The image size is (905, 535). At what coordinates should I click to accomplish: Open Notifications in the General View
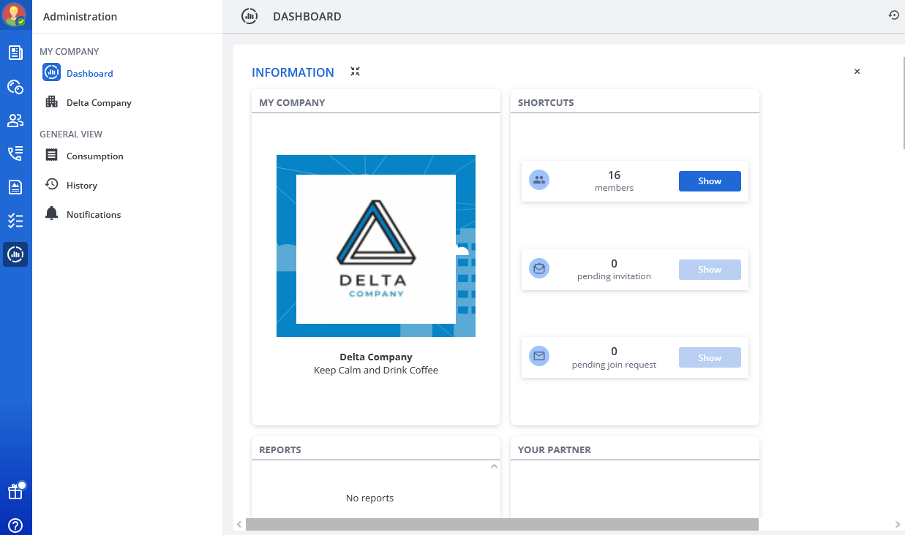(x=93, y=215)
